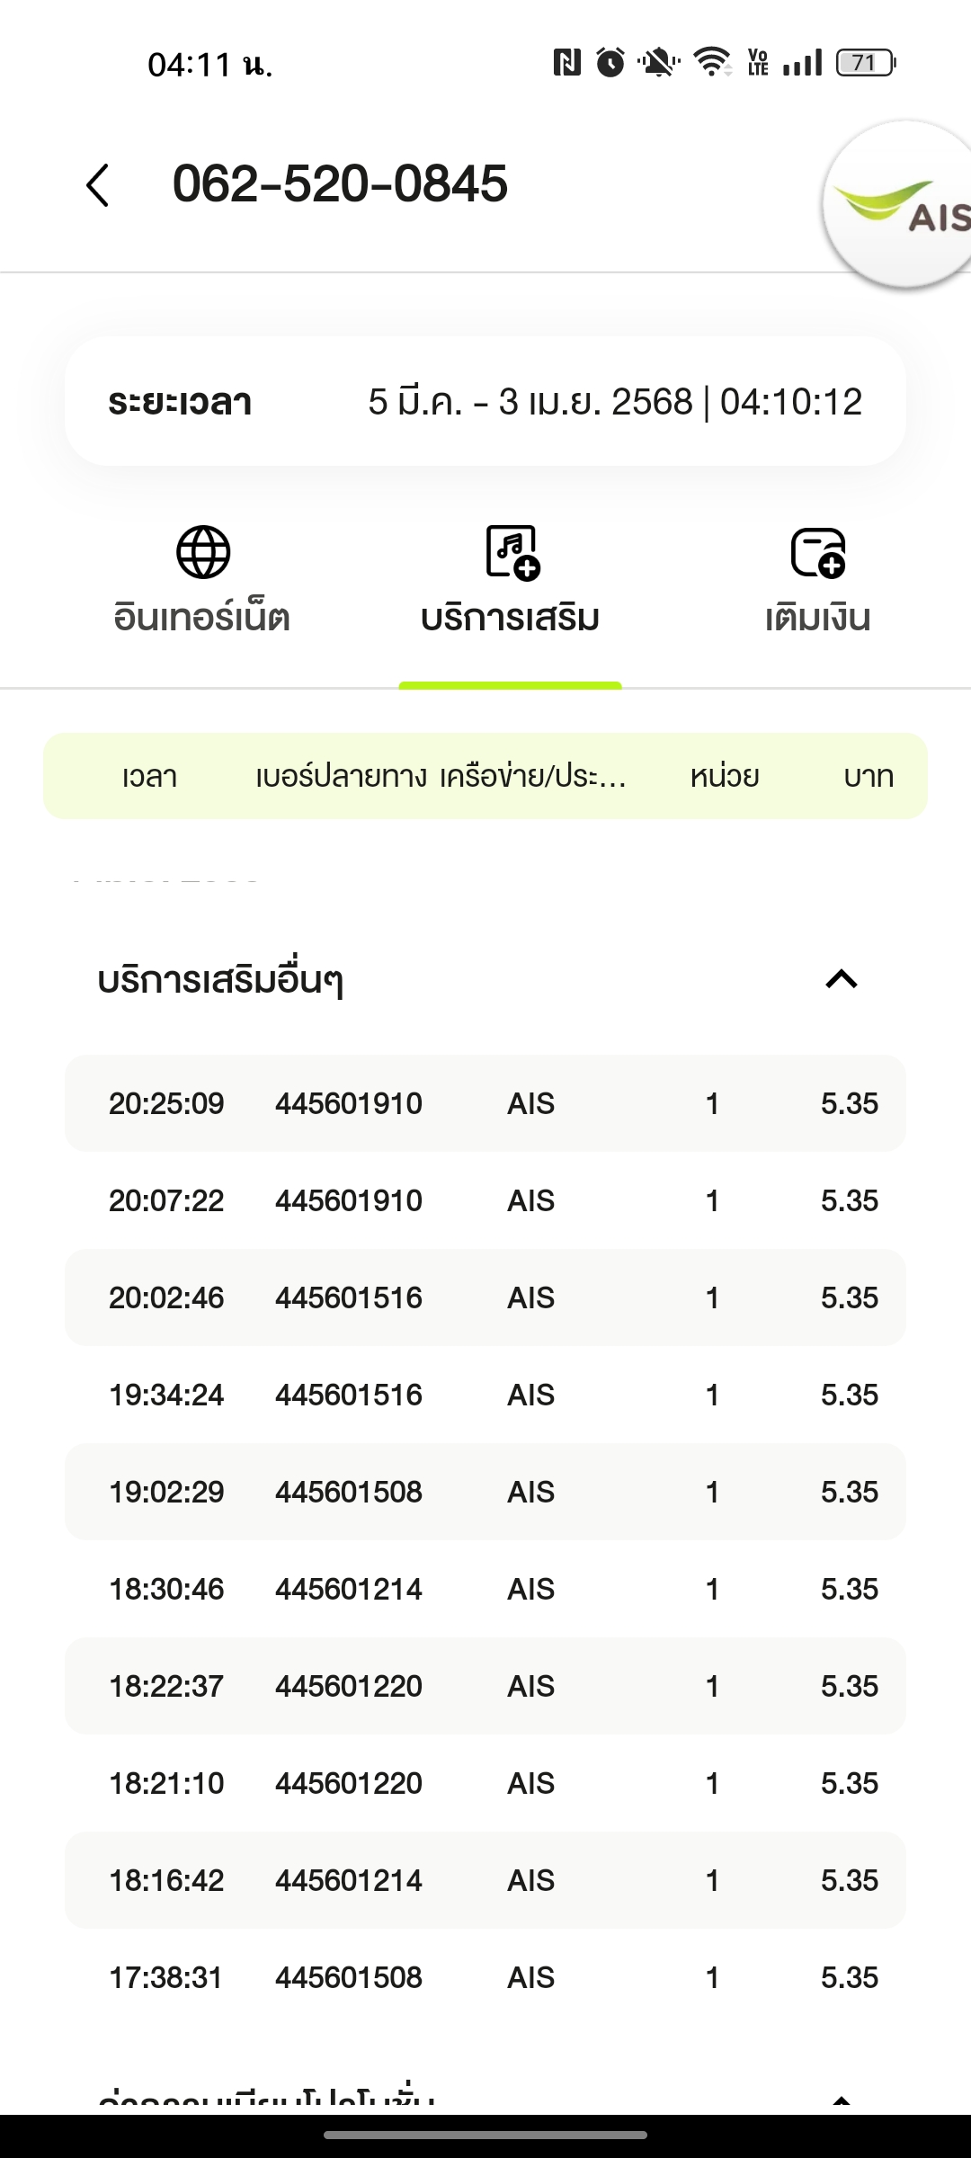Select the บริการเสริม music note icon

click(x=512, y=551)
